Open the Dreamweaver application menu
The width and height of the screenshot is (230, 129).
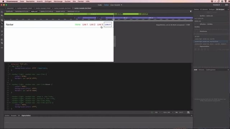click(12, 1)
